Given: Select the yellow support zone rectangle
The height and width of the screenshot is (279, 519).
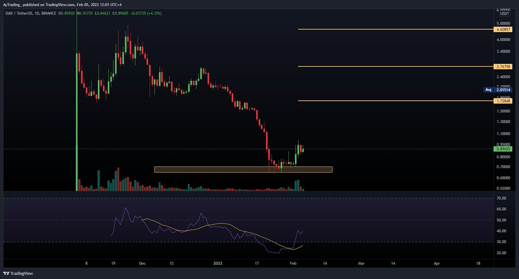Looking at the screenshot, I should [x=243, y=170].
